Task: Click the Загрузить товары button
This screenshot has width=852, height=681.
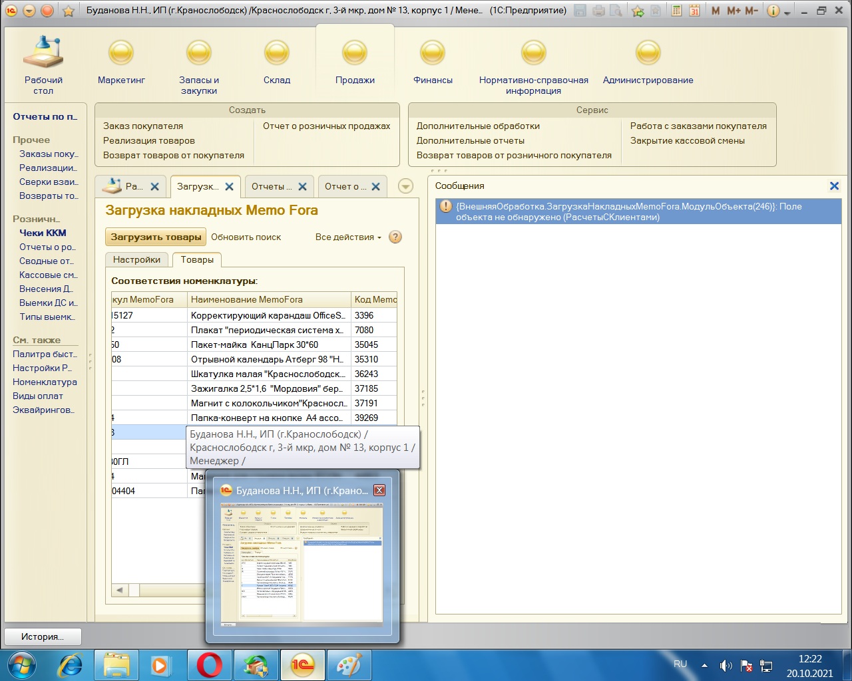Action: coord(156,237)
